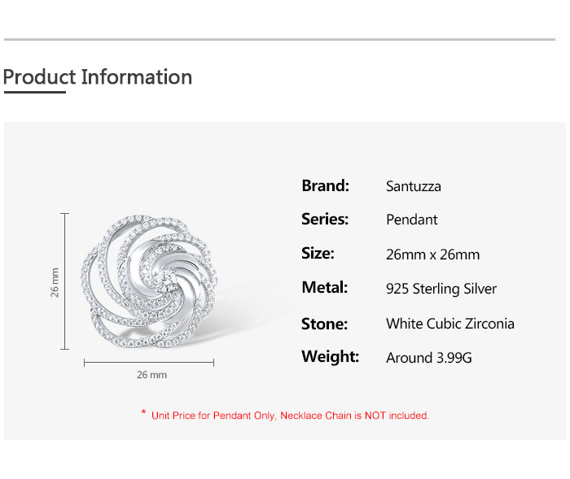Click the Metal: label
Screen dimensions: 570x479
point(324,287)
